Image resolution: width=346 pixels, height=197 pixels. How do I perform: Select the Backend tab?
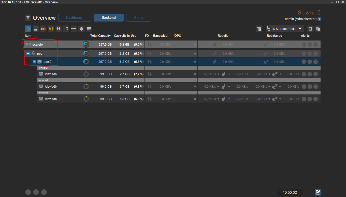tap(109, 18)
